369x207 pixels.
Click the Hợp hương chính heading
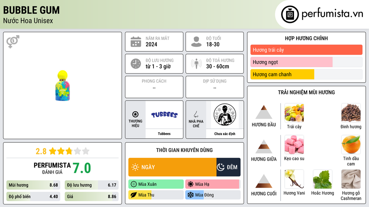306,38
